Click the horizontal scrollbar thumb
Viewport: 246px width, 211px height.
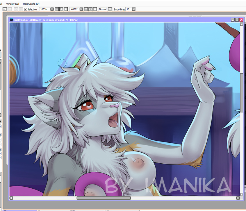point(104,198)
